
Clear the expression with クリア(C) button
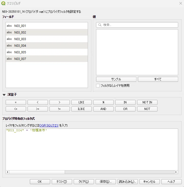tap(84, 182)
